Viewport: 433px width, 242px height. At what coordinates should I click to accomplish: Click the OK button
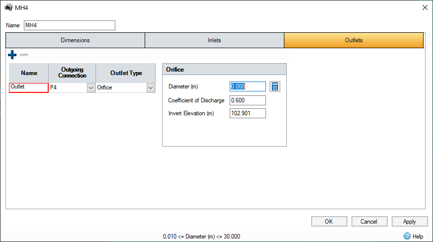329,221
